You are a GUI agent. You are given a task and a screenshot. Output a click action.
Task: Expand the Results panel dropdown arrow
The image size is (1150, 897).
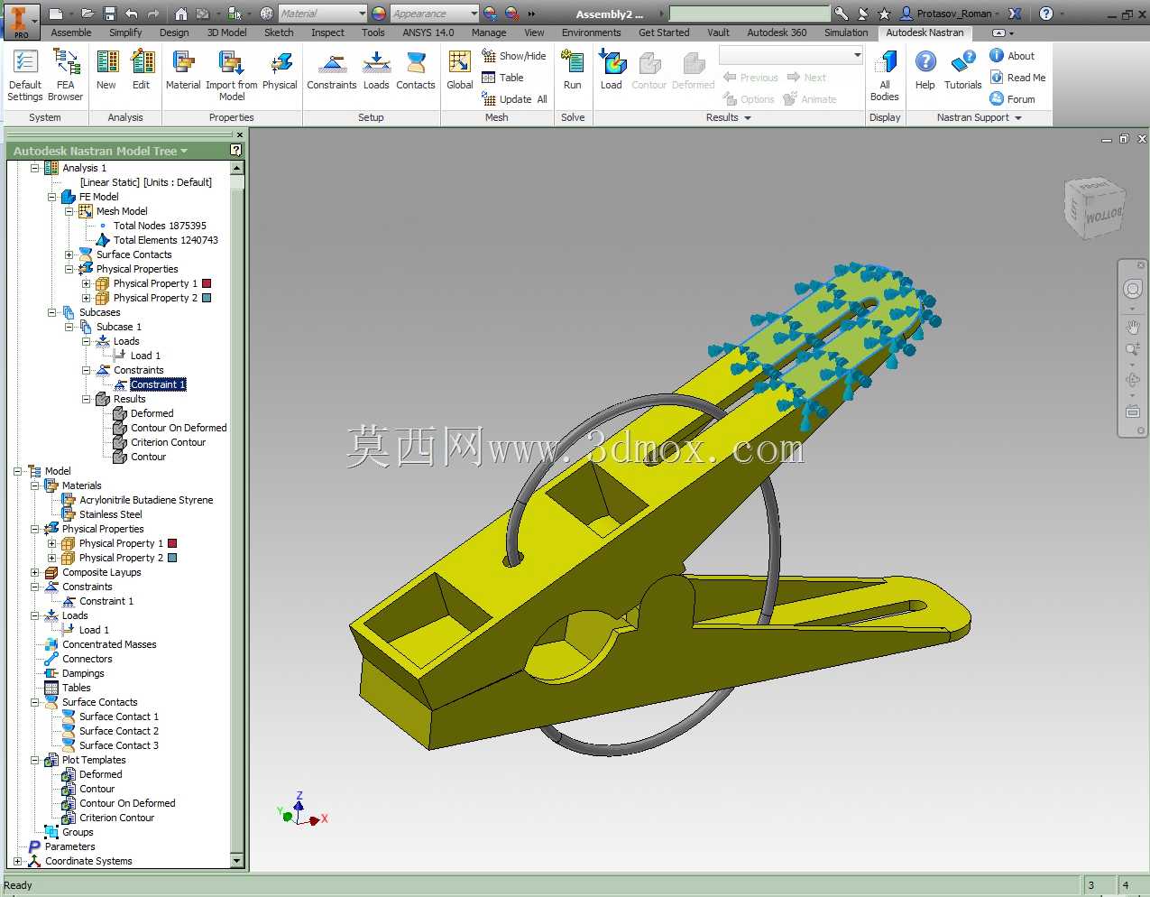click(748, 118)
